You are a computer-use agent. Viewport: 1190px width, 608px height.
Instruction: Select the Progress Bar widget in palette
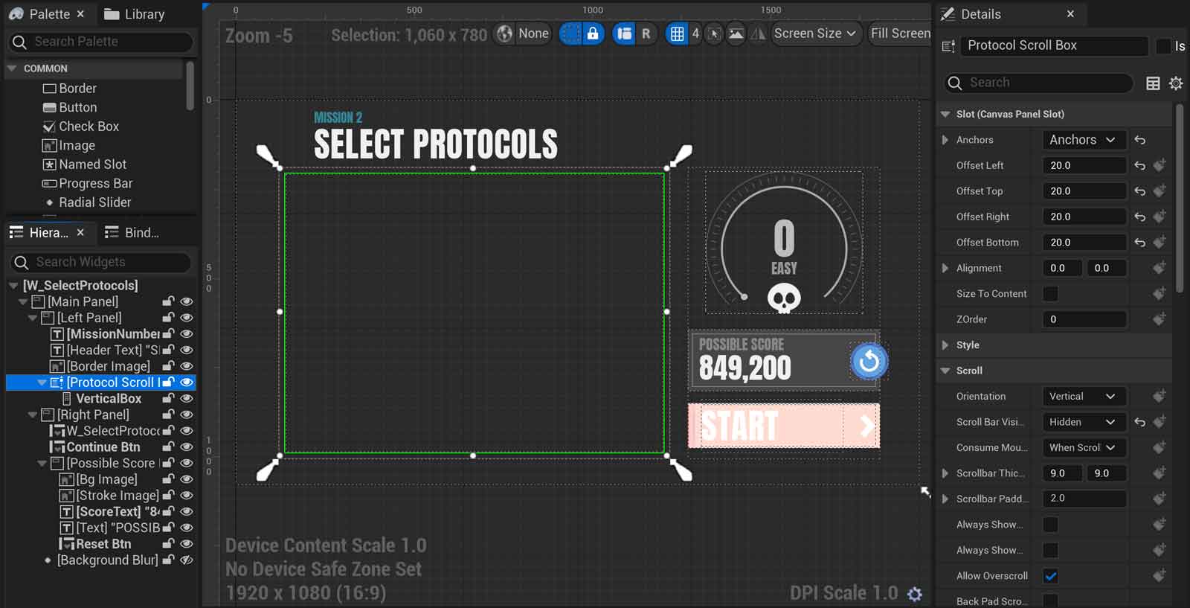(87, 184)
